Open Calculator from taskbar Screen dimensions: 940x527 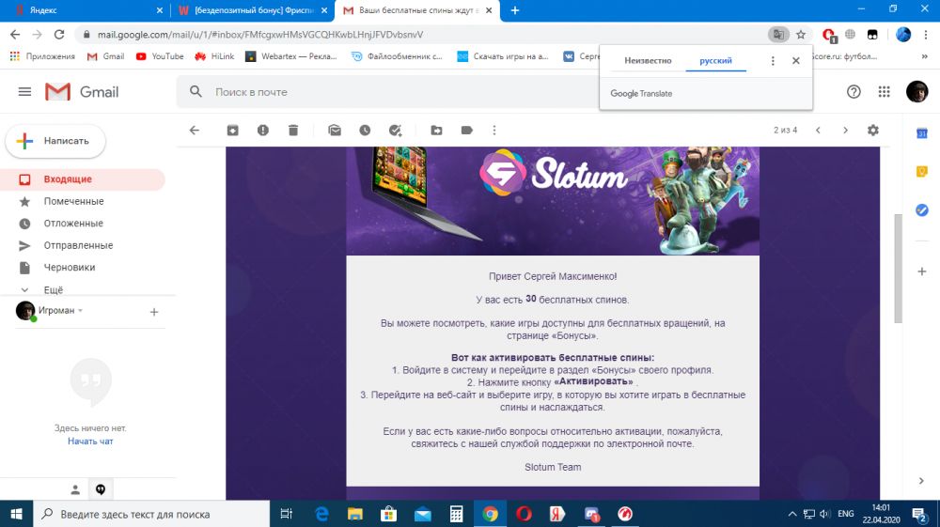click(x=456, y=514)
